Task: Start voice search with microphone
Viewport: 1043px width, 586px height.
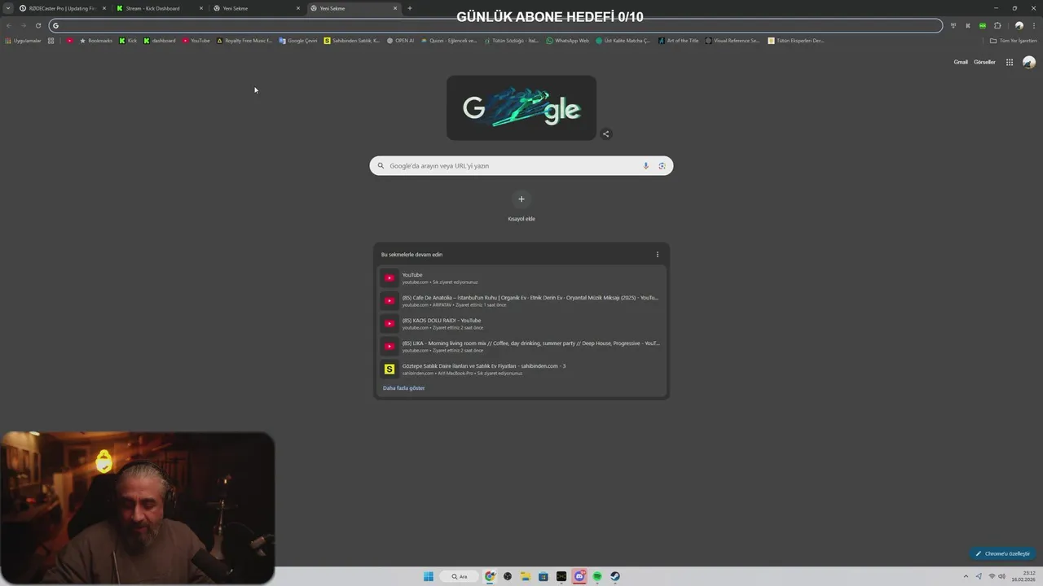Action: coord(646,165)
